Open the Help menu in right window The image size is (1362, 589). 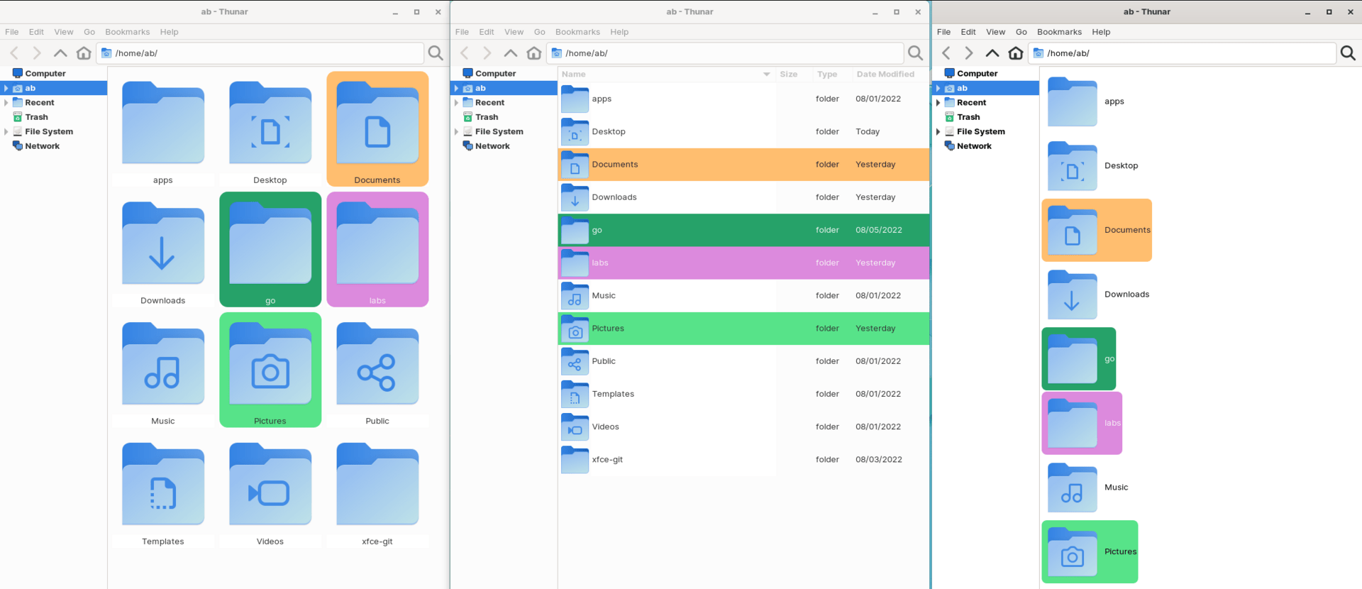(x=1101, y=32)
